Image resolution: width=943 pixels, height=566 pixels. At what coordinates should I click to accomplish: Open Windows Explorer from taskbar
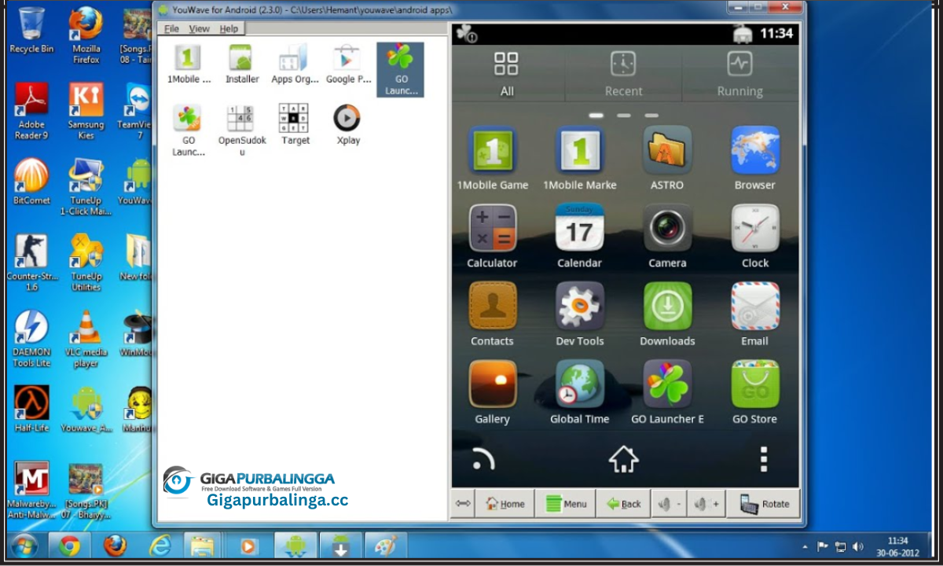click(203, 546)
